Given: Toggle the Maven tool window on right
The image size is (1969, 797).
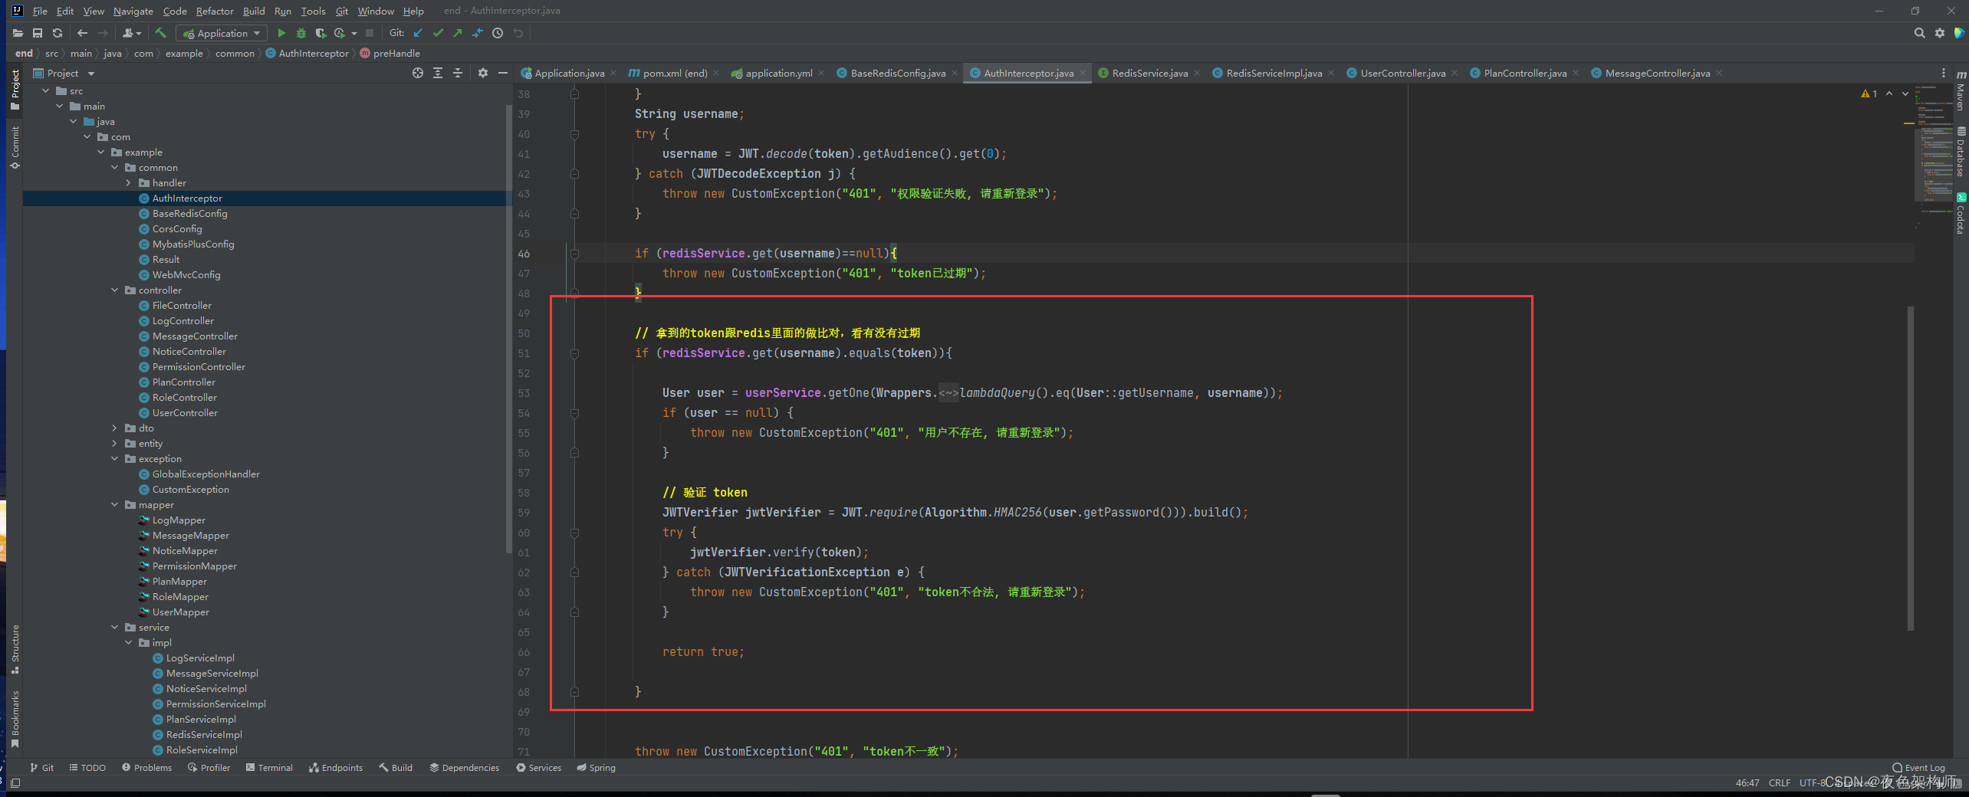Looking at the screenshot, I should [1961, 90].
